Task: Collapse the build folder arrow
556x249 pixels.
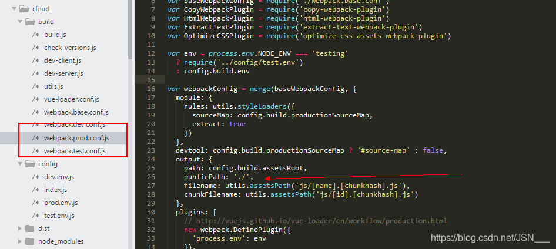Action: pyautogui.click(x=20, y=22)
